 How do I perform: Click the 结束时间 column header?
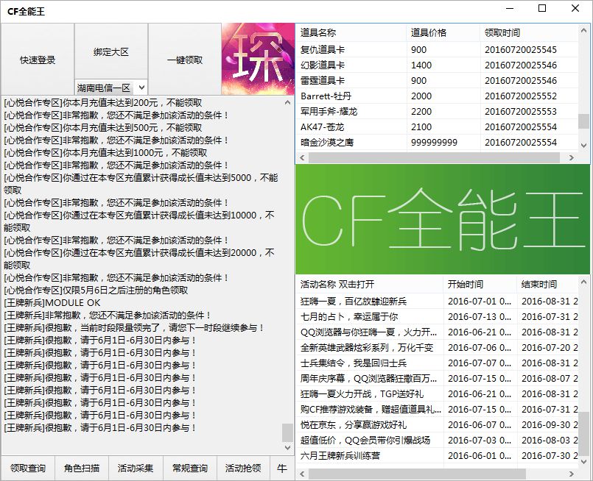pos(547,285)
